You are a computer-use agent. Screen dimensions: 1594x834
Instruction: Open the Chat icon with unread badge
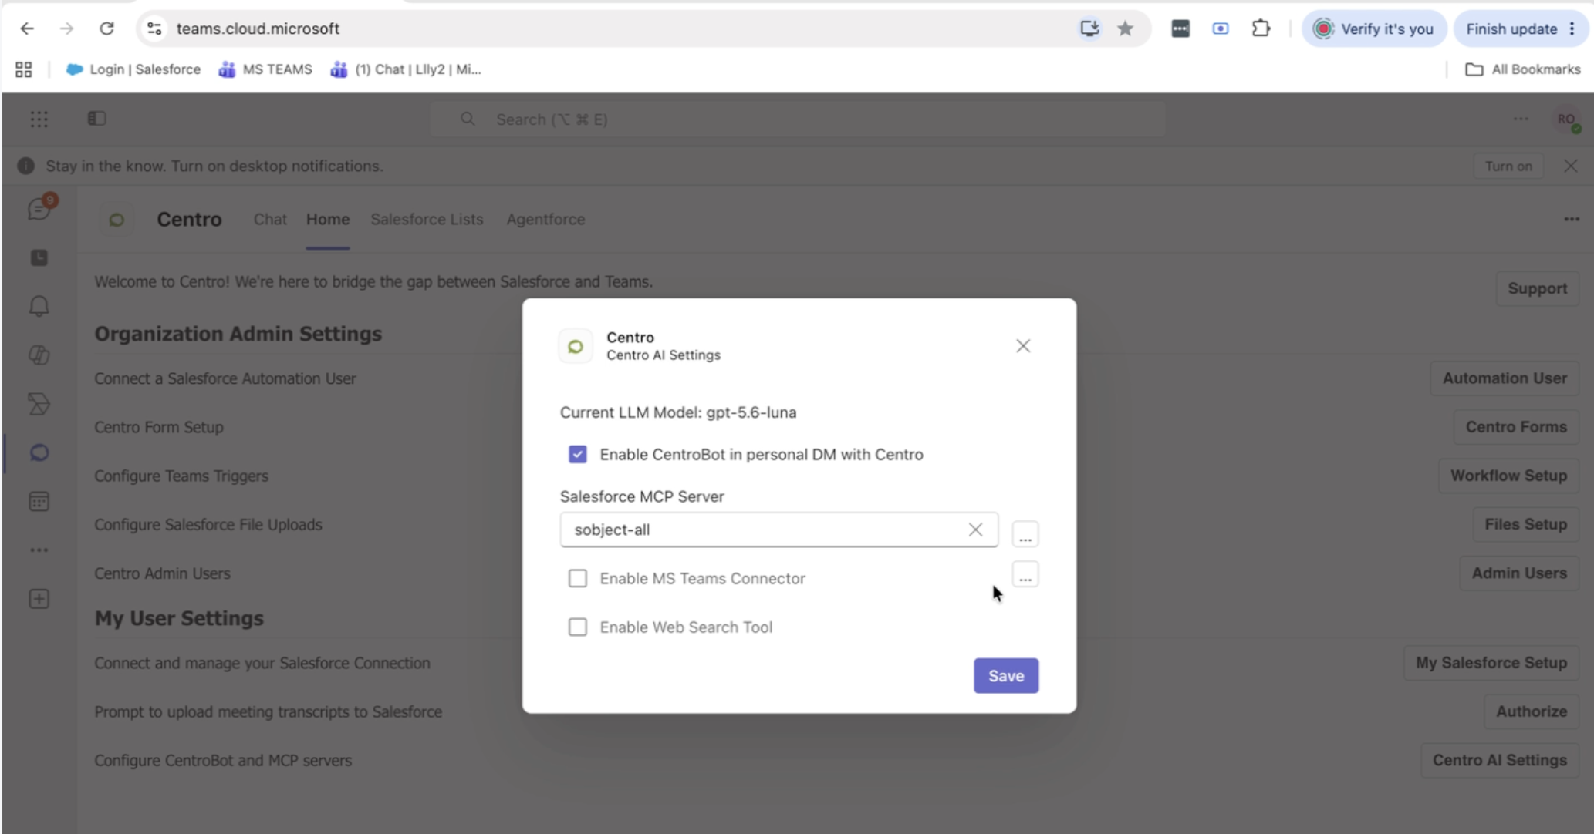40,208
